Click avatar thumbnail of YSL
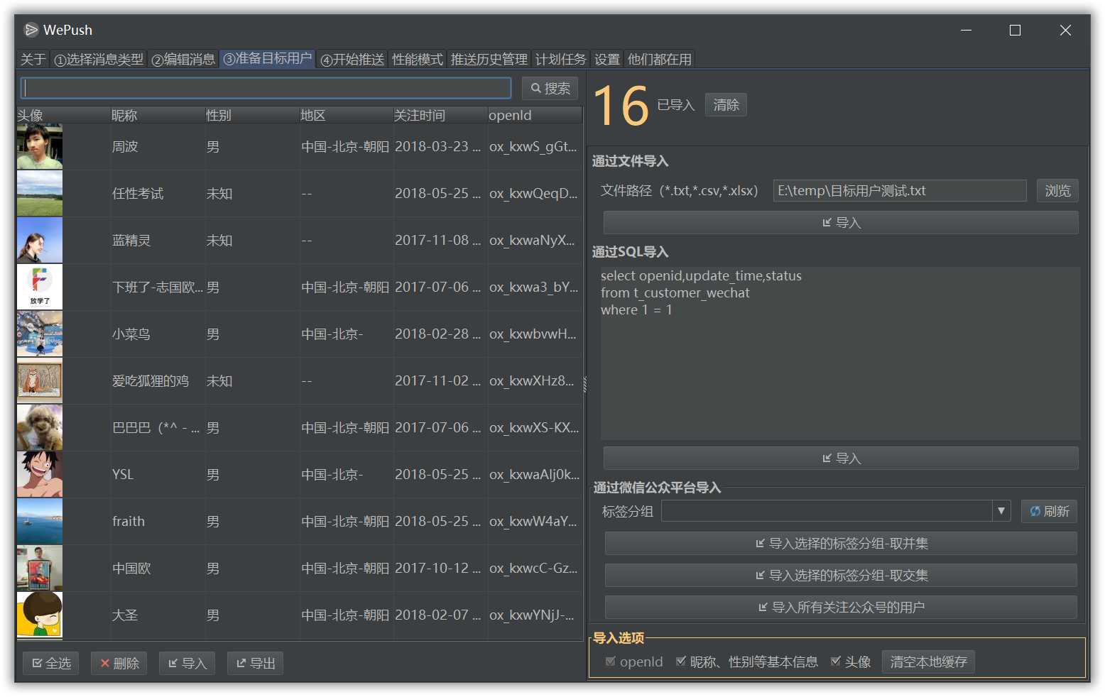The image size is (1105, 697). [40, 474]
